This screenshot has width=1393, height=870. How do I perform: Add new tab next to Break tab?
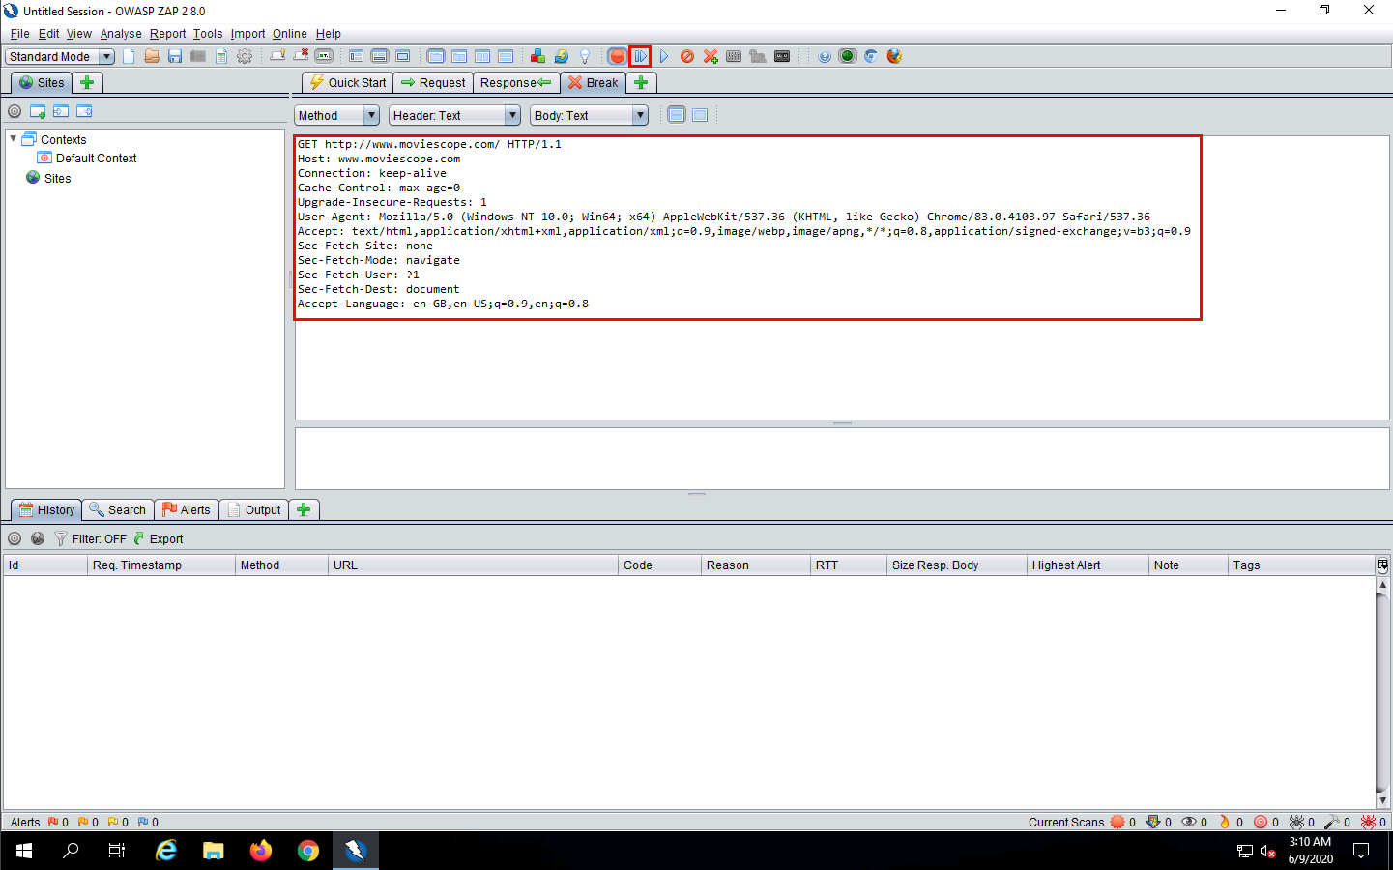click(x=641, y=82)
